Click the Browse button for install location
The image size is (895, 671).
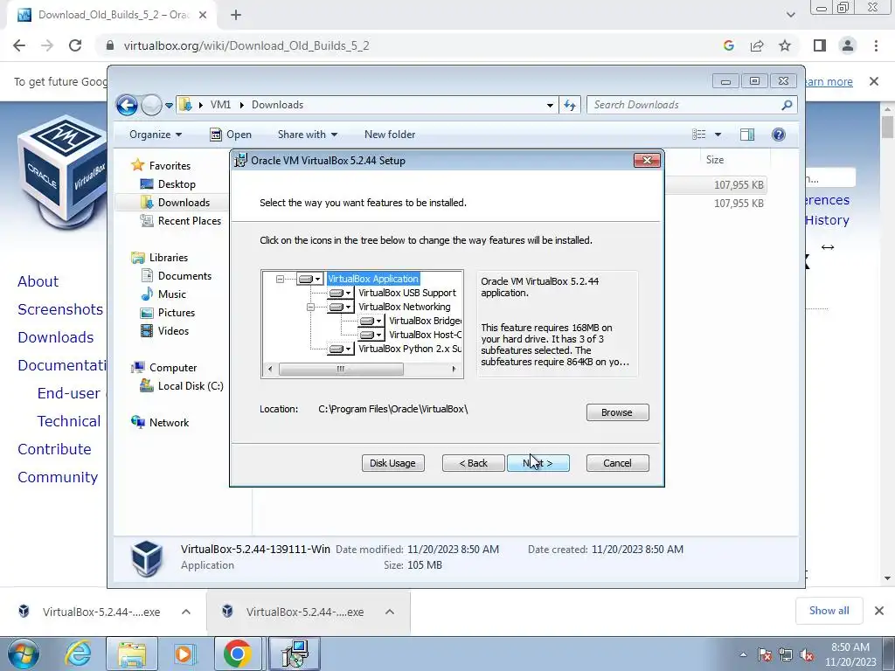tap(617, 412)
